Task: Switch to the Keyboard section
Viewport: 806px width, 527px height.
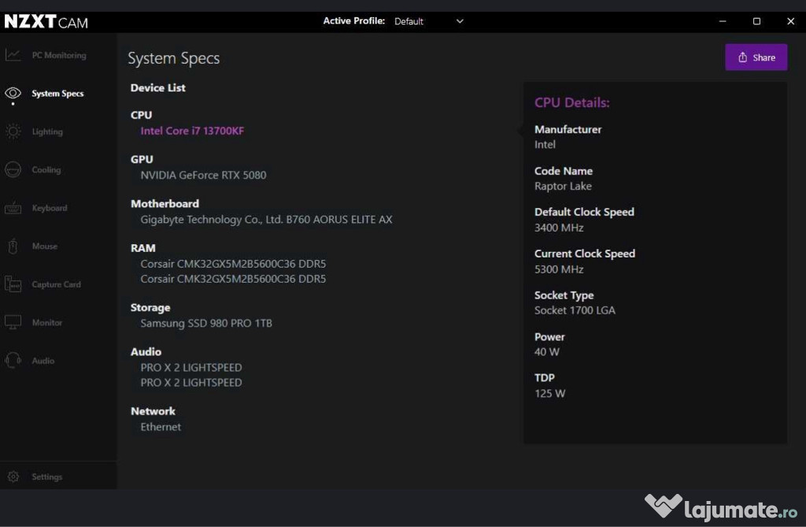Action: pos(50,208)
